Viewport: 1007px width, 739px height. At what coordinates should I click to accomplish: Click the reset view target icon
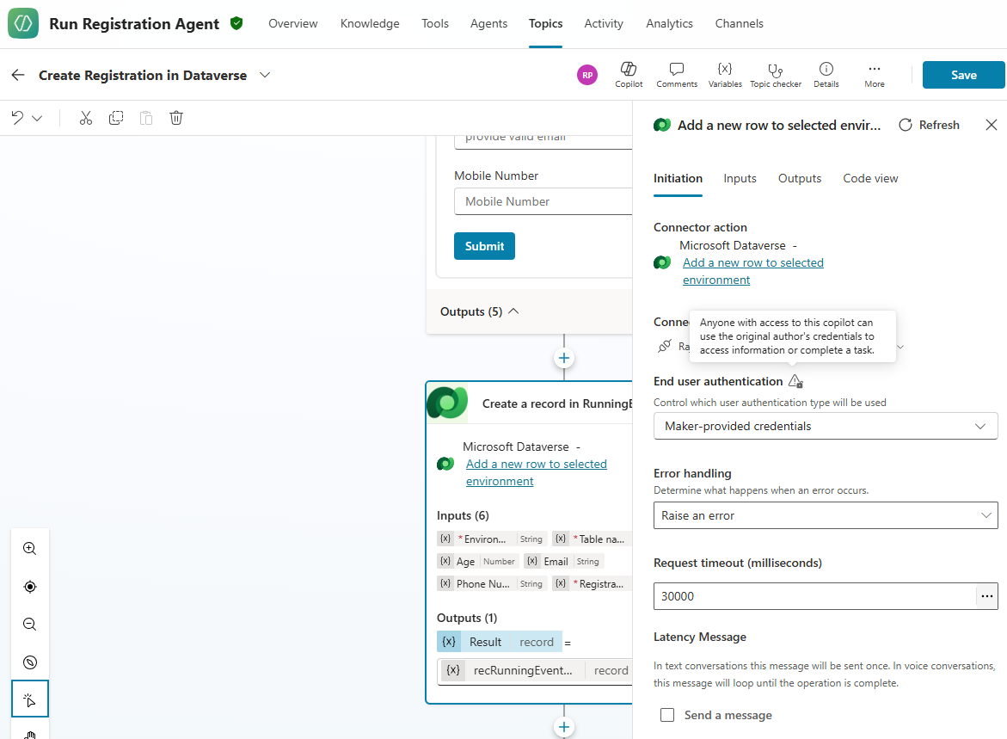(x=30, y=587)
